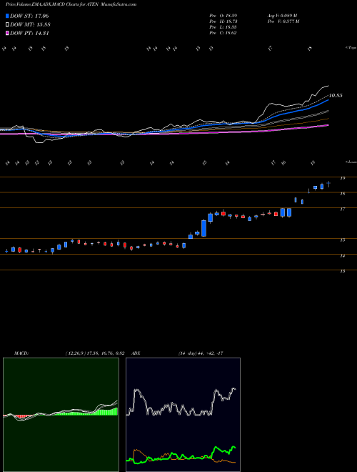The width and height of the screenshot is (357, 472).
Task: Click the price axis label 19
Action: [342, 178]
